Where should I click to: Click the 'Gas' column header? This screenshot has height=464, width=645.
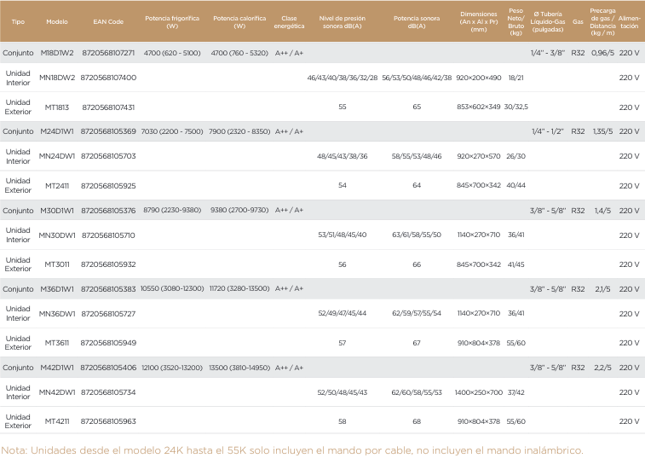coord(578,22)
